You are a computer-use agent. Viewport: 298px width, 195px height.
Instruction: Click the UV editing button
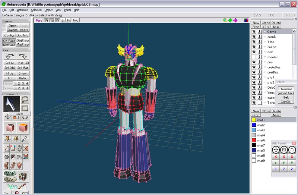pos(10,179)
